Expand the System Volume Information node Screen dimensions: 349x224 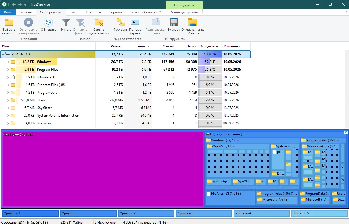(8, 115)
